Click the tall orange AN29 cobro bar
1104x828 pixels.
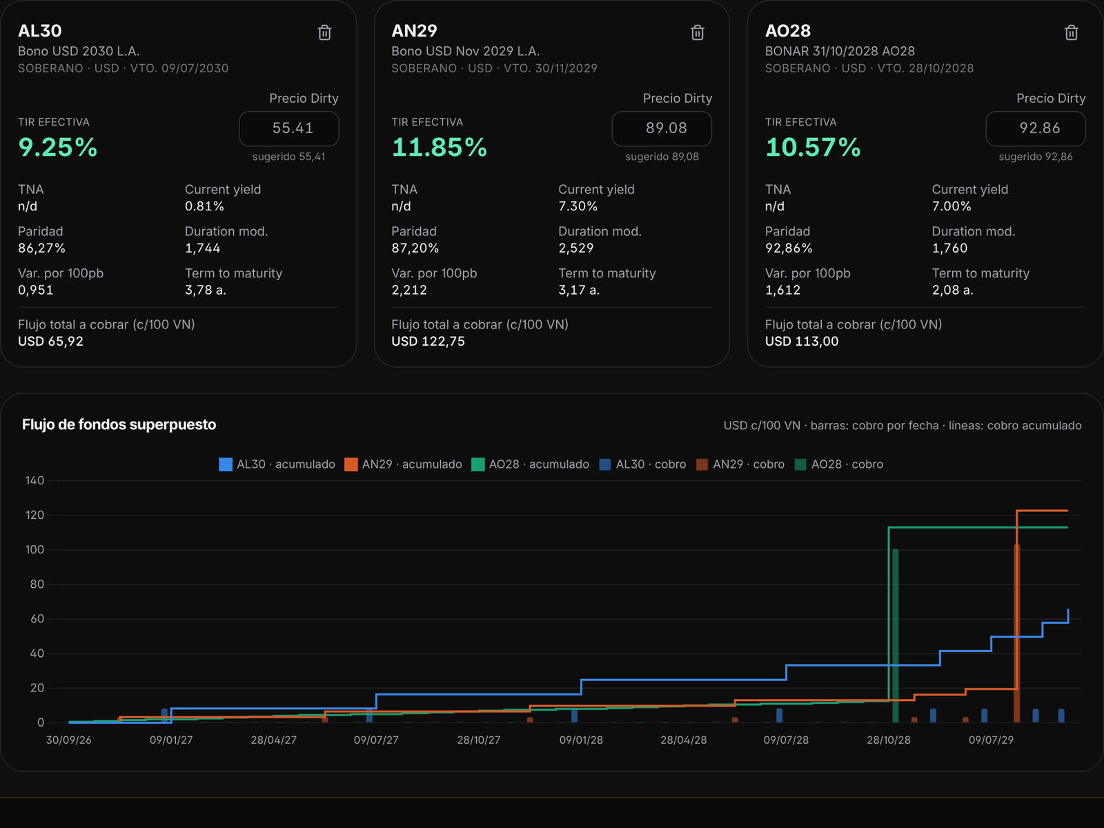tap(1016, 633)
